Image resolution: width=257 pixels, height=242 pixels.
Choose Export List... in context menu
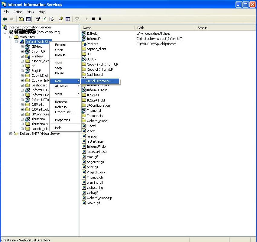[65, 112]
